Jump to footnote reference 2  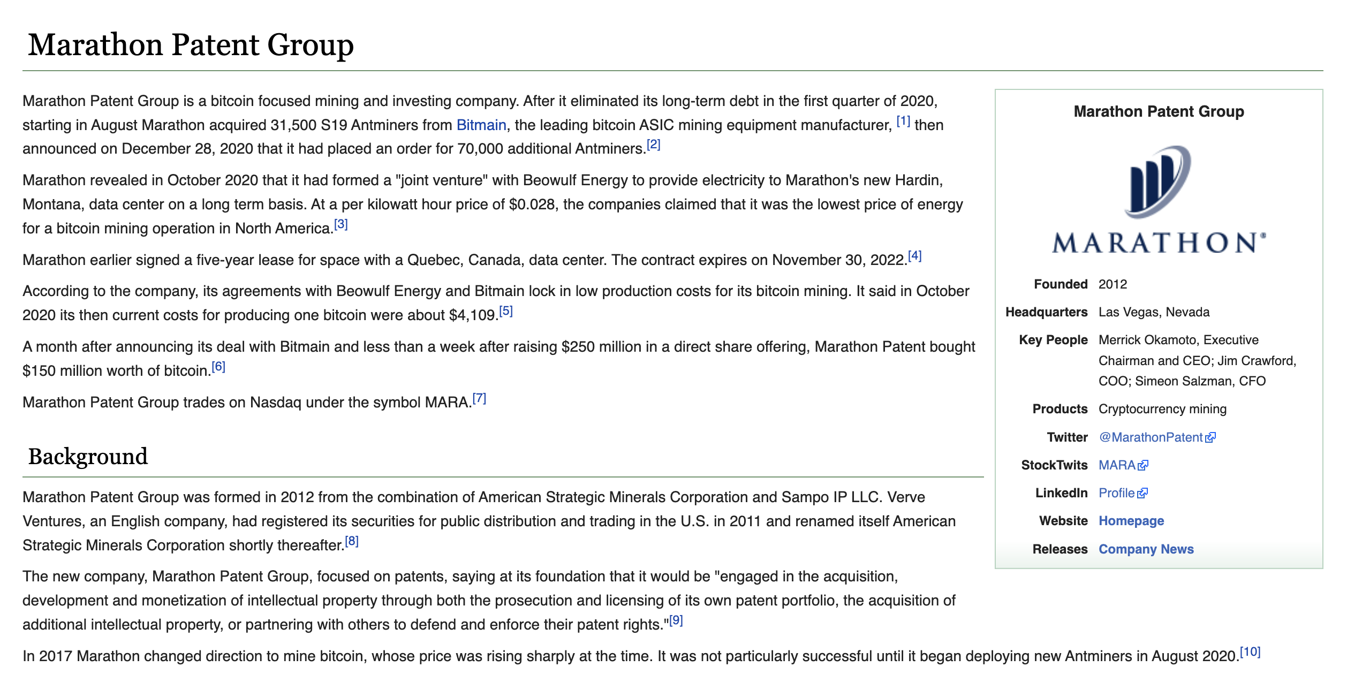[653, 145]
